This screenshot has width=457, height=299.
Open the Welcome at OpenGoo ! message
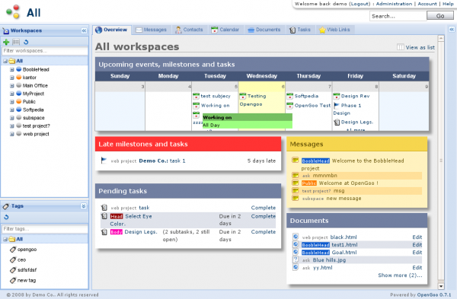(349, 183)
